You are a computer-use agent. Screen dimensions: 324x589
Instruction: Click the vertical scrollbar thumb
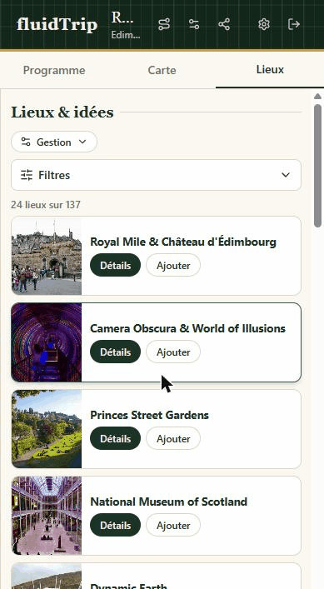(317, 166)
